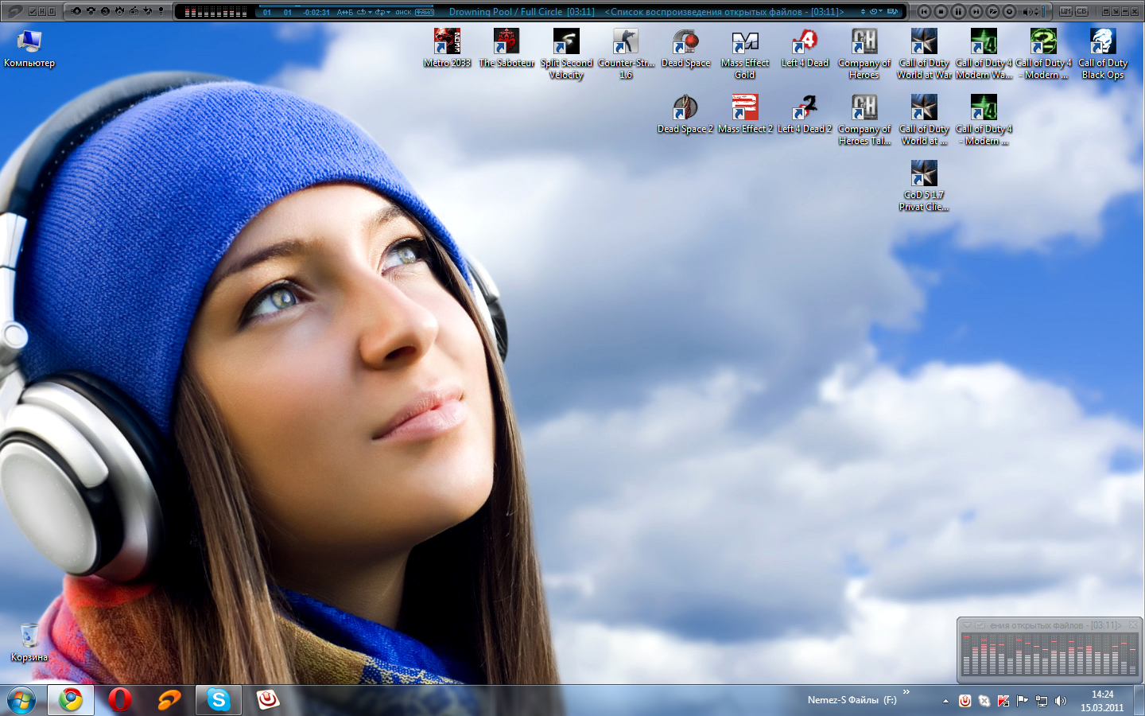Pause playback in the JetAudio toolbar
This screenshot has height=716, width=1145.
coord(958,11)
